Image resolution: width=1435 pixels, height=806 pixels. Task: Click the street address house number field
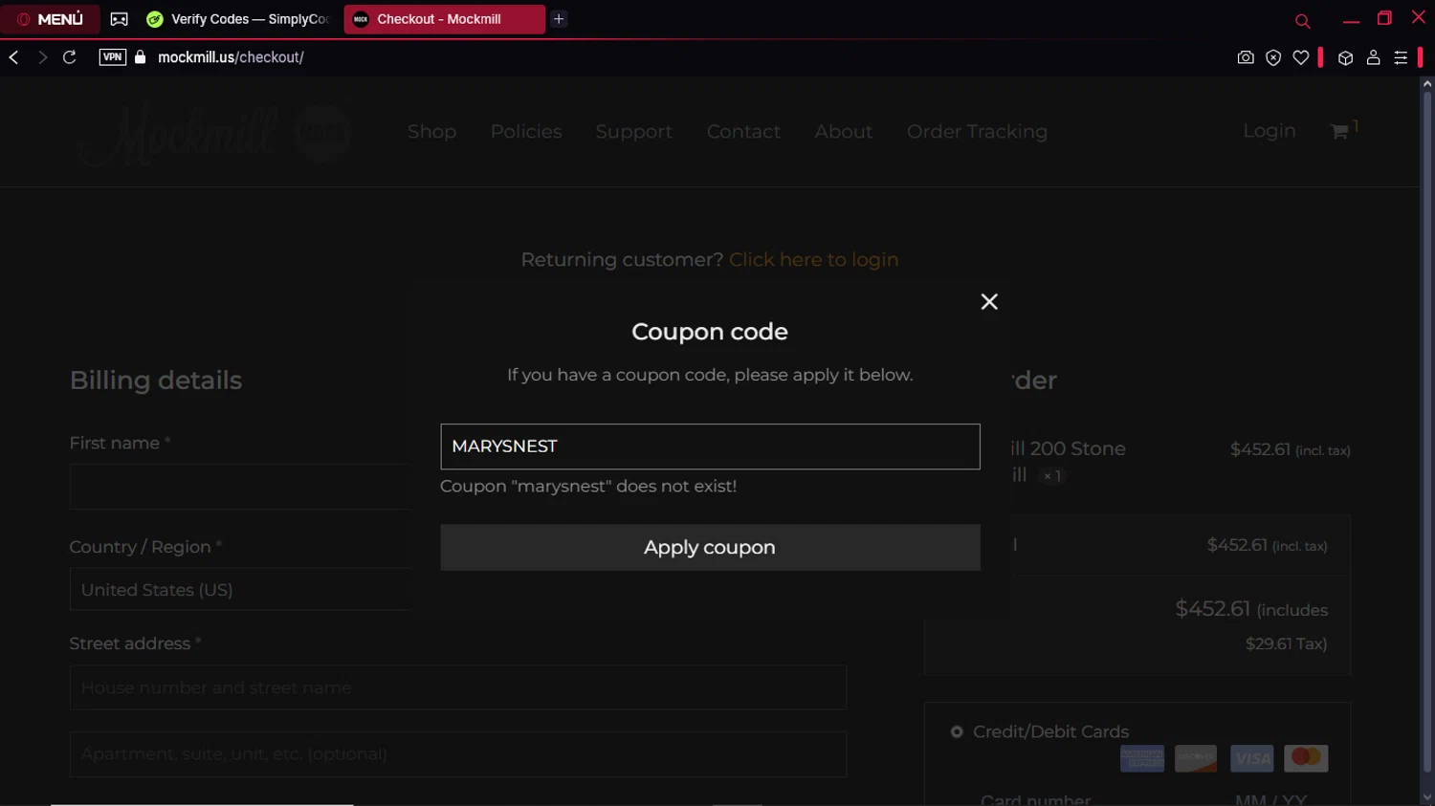(457, 687)
